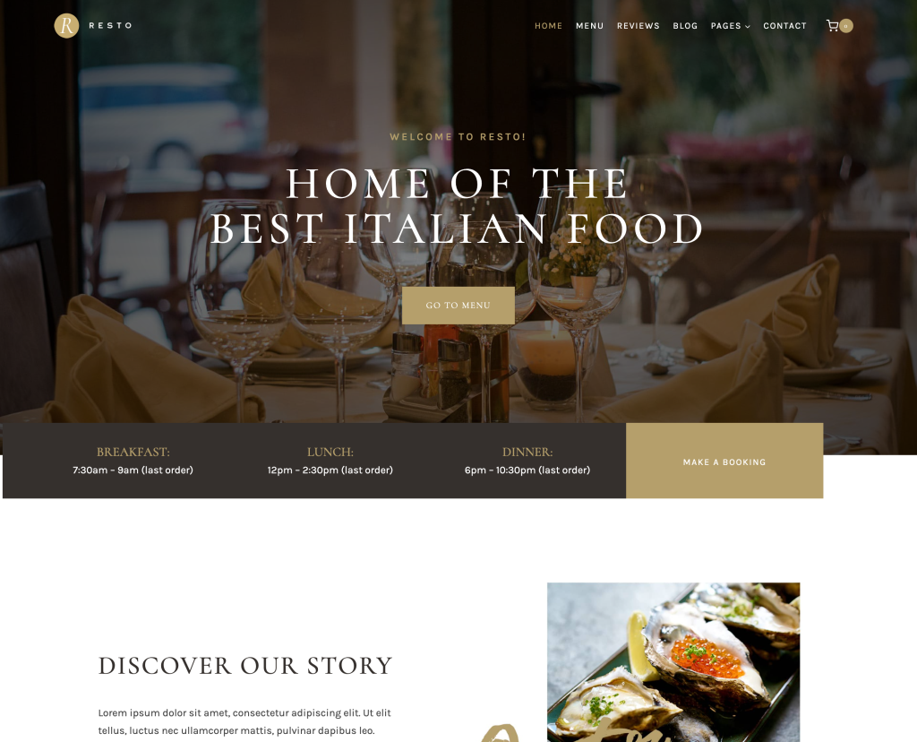The image size is (917, 742).
Task: Click the Dinner hours heading
Action: pyautogui.click(x=527, y=452)
